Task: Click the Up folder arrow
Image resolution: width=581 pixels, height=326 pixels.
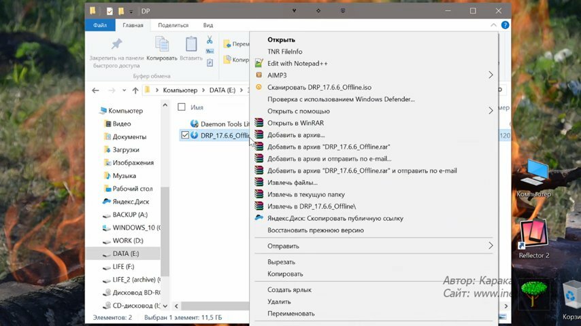Action: [135, 90]
